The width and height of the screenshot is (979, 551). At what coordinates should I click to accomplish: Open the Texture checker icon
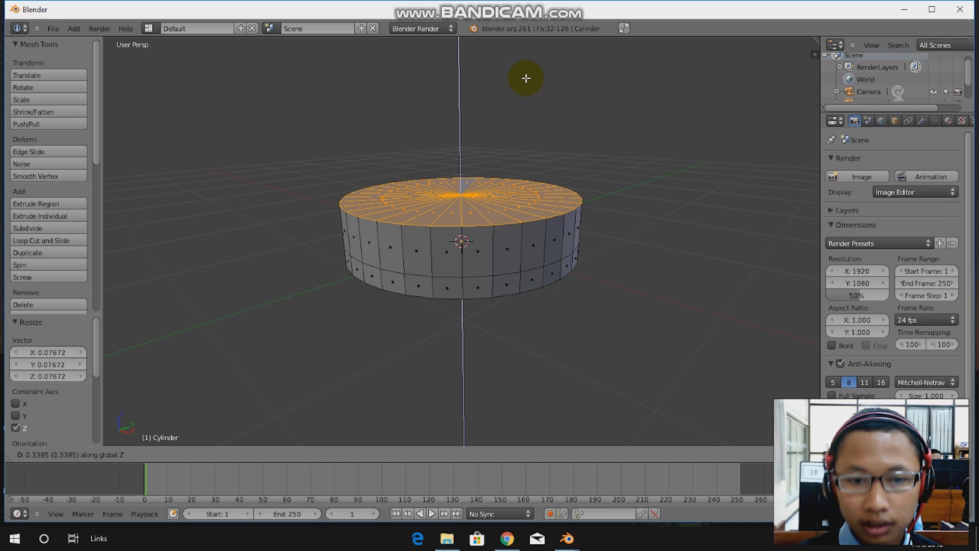962,121
